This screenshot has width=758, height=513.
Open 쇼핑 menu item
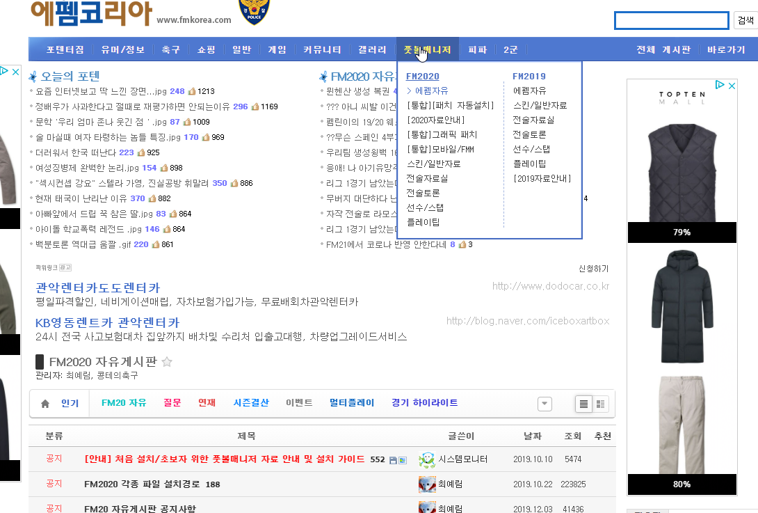pyautogui.click(x=207, y=50)
